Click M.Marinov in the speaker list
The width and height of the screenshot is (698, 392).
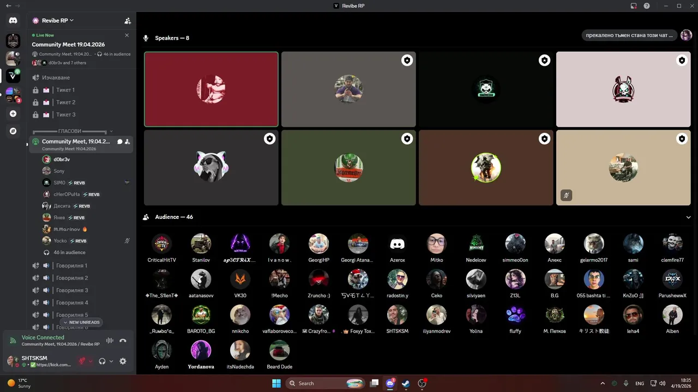coord(86,229)
